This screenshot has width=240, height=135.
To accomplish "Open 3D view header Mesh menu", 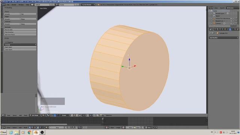I will pyautogui.click(x=25, y=115).
